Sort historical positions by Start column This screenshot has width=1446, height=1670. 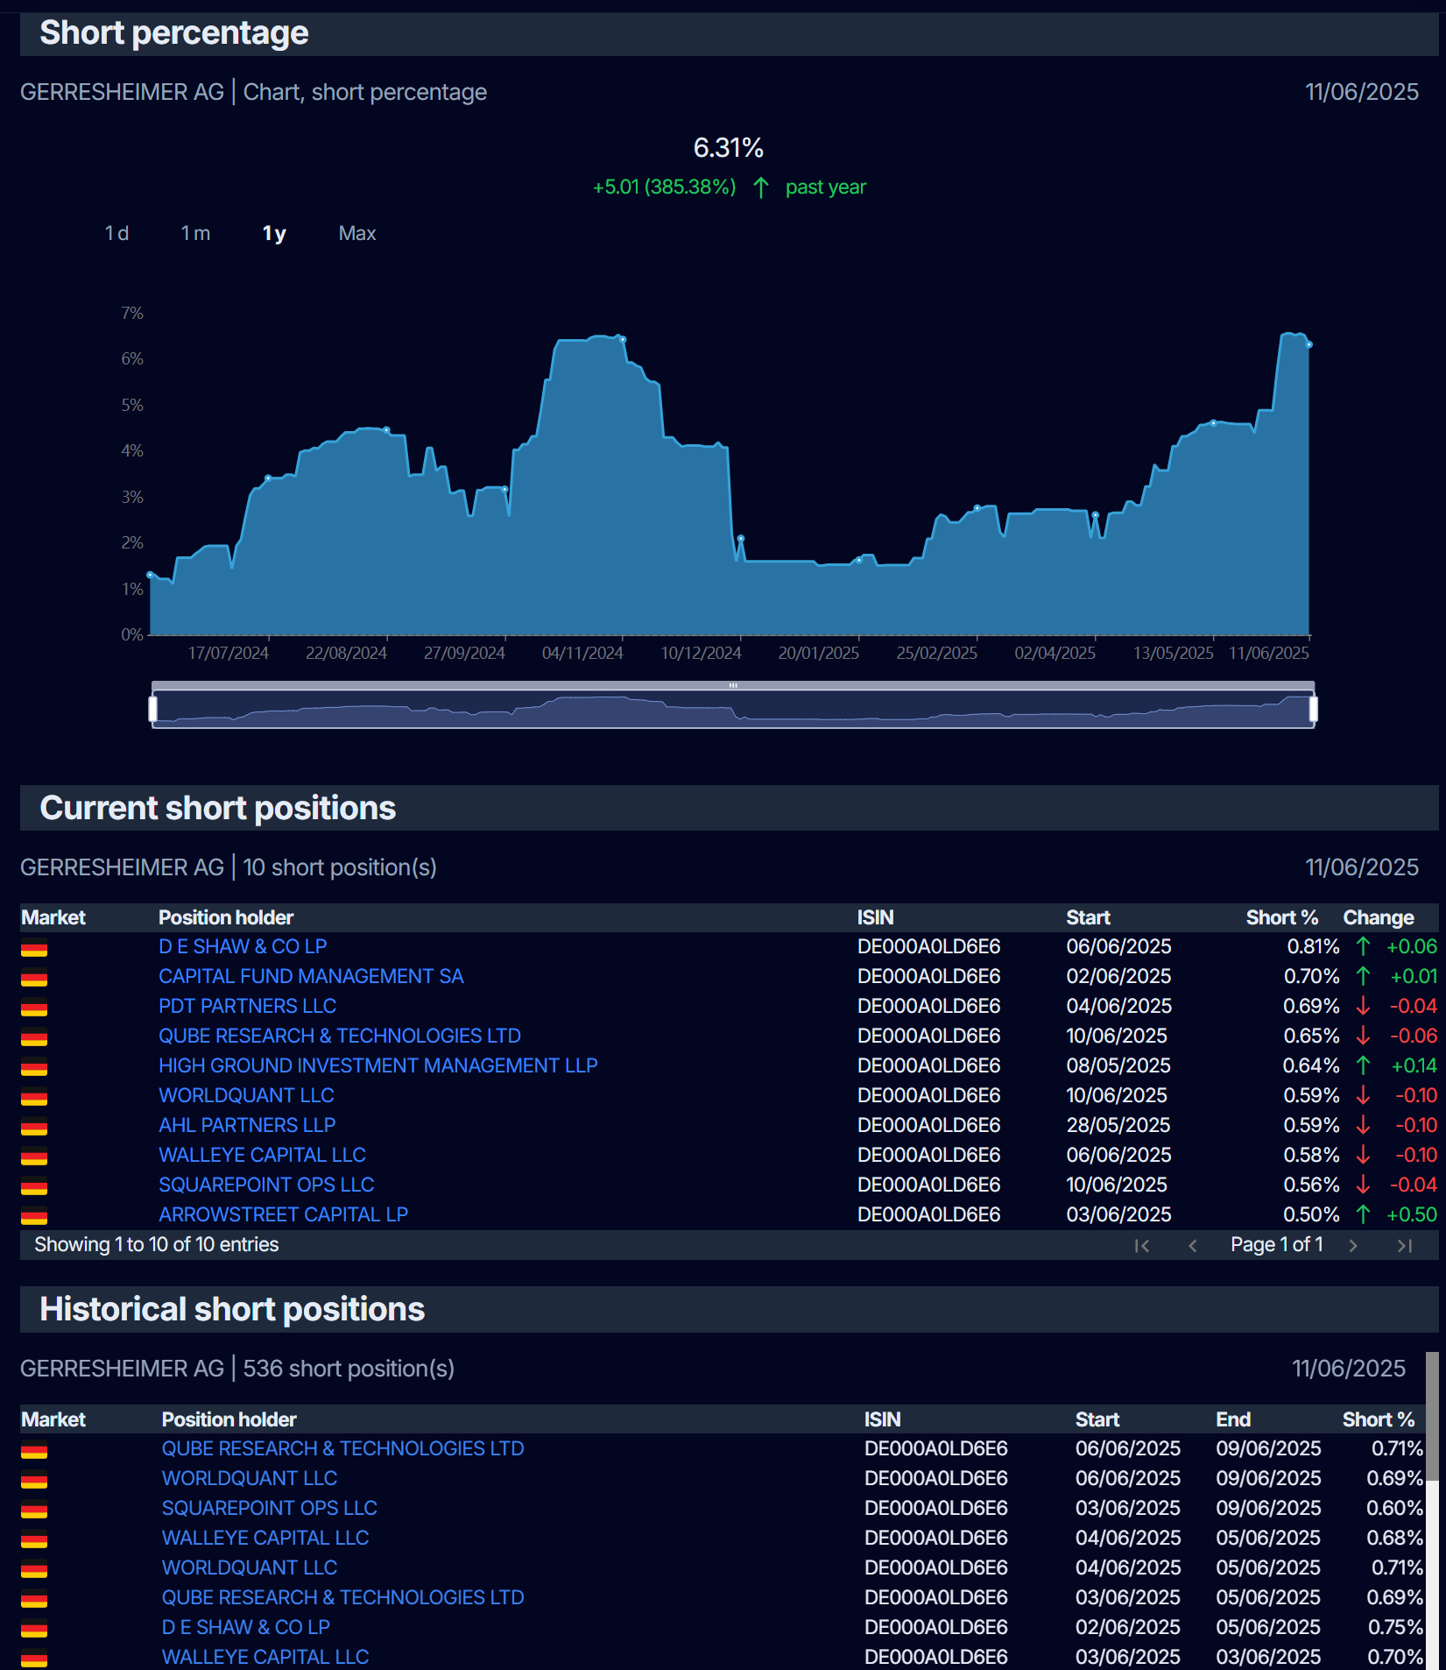coord(1097,1419)
